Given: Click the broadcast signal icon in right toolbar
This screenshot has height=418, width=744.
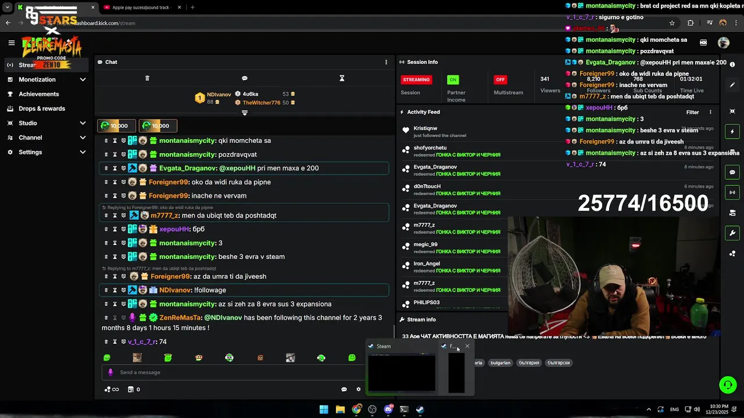Looking at the screenshot, I should [732, 192].
